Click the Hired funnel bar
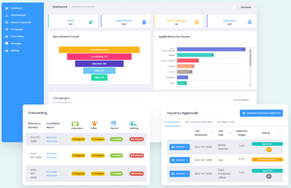 coord(99,78)
